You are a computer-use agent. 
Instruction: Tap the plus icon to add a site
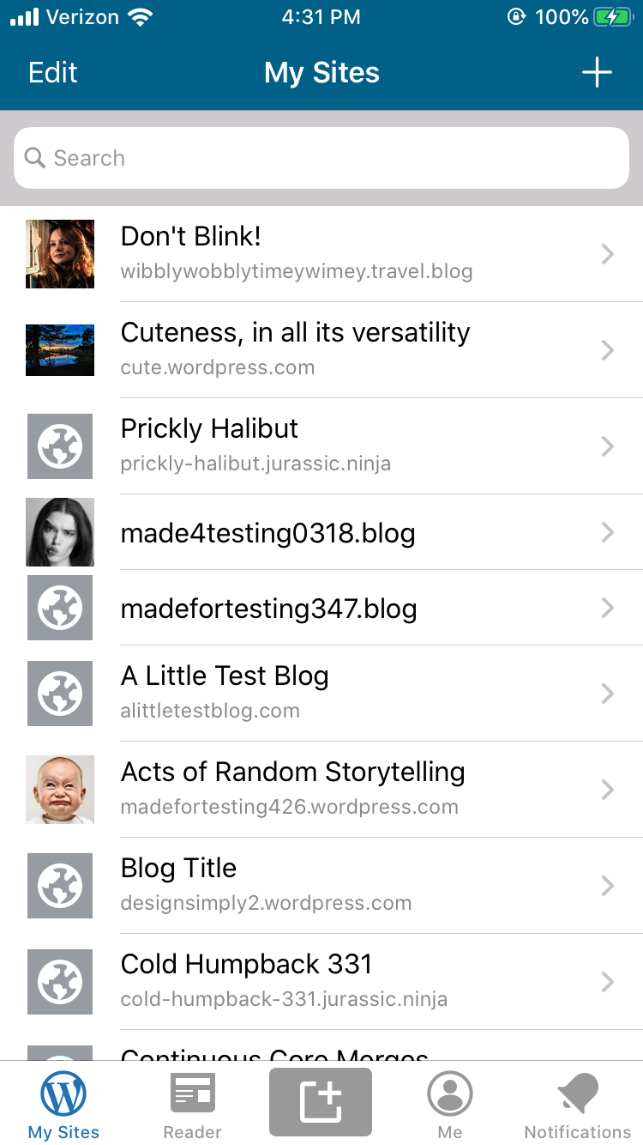tap(597, 73)
